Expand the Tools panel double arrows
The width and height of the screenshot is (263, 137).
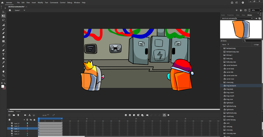tap(1, 6)
